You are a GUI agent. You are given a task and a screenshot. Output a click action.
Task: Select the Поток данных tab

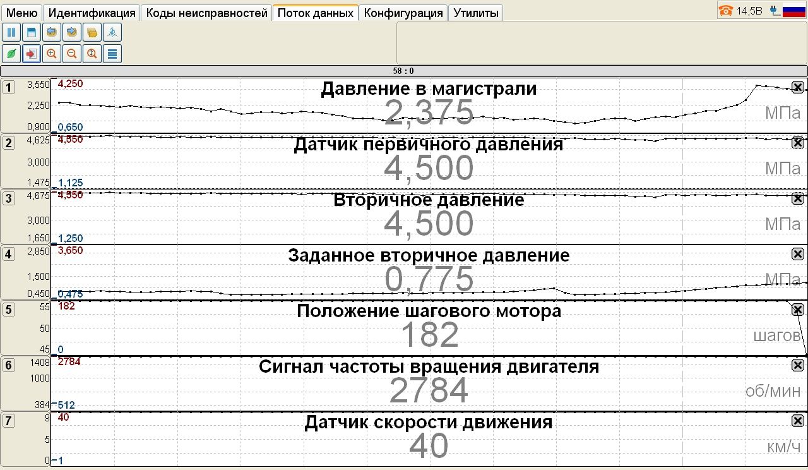[x=316, y=13]
